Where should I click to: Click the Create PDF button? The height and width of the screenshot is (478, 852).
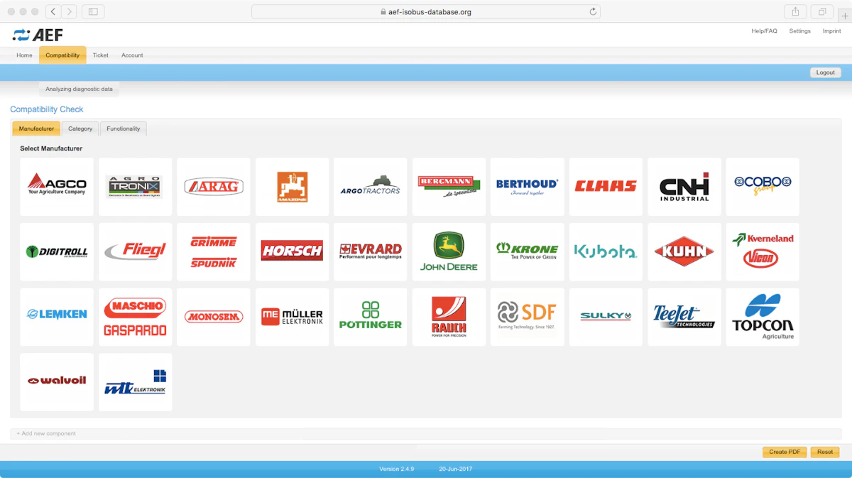[x=785, y=452]
